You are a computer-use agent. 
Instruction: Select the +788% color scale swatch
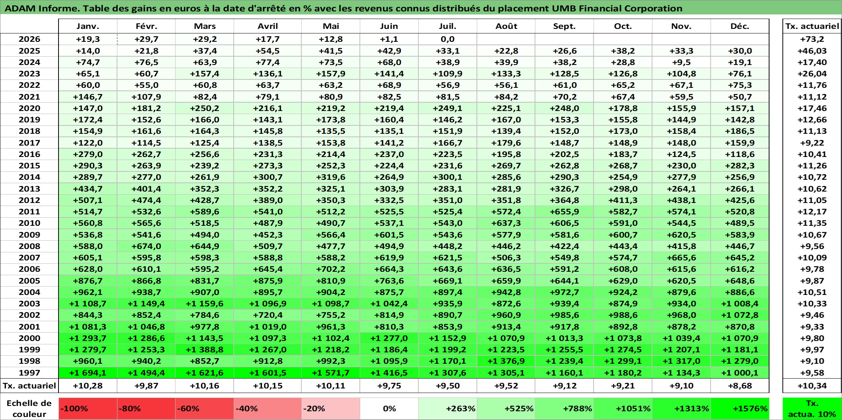tap(565, 409)
